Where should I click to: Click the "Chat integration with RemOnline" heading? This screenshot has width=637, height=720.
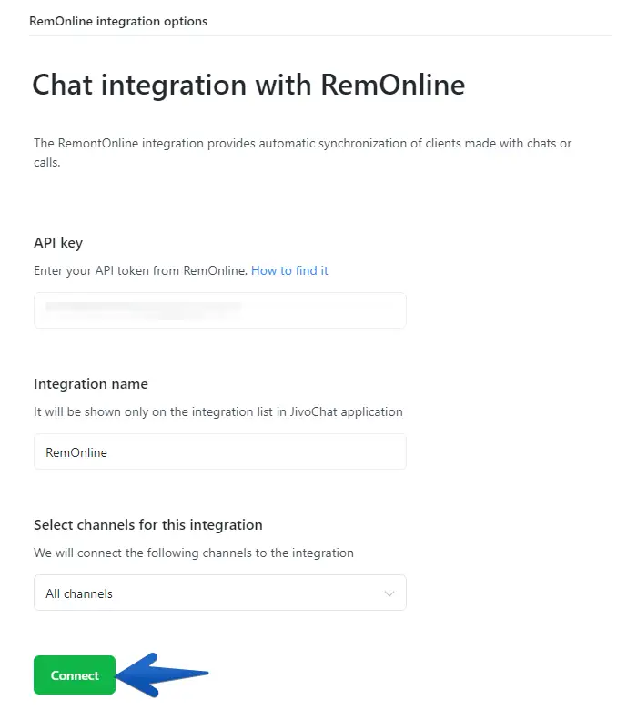click(x=248, y=85)
